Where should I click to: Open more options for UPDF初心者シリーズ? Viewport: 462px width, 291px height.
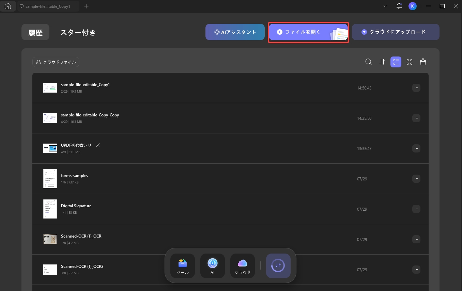(x=416, y=148)
